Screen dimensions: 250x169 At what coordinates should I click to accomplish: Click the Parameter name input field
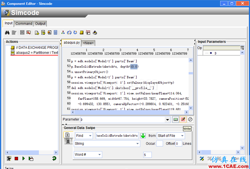tap(123, 120)
